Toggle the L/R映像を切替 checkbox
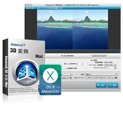This screenshot has height=119, width=123. click(x=65, y=68)
